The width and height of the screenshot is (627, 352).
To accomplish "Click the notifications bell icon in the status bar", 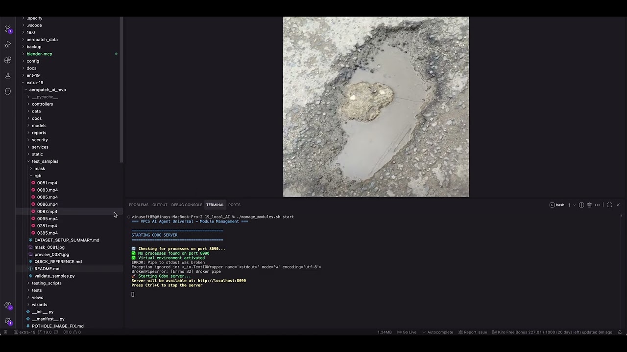I will pos(620,332).
